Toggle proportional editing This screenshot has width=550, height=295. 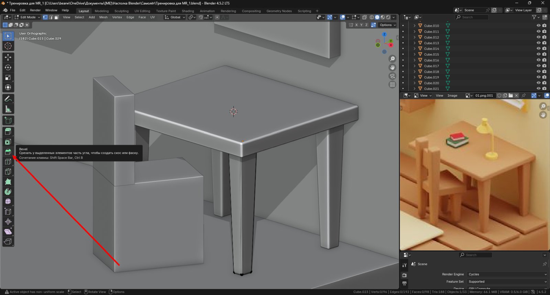(217, 17)
